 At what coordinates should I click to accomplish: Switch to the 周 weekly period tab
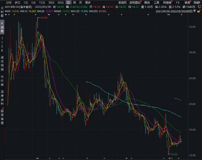[74, 2]
